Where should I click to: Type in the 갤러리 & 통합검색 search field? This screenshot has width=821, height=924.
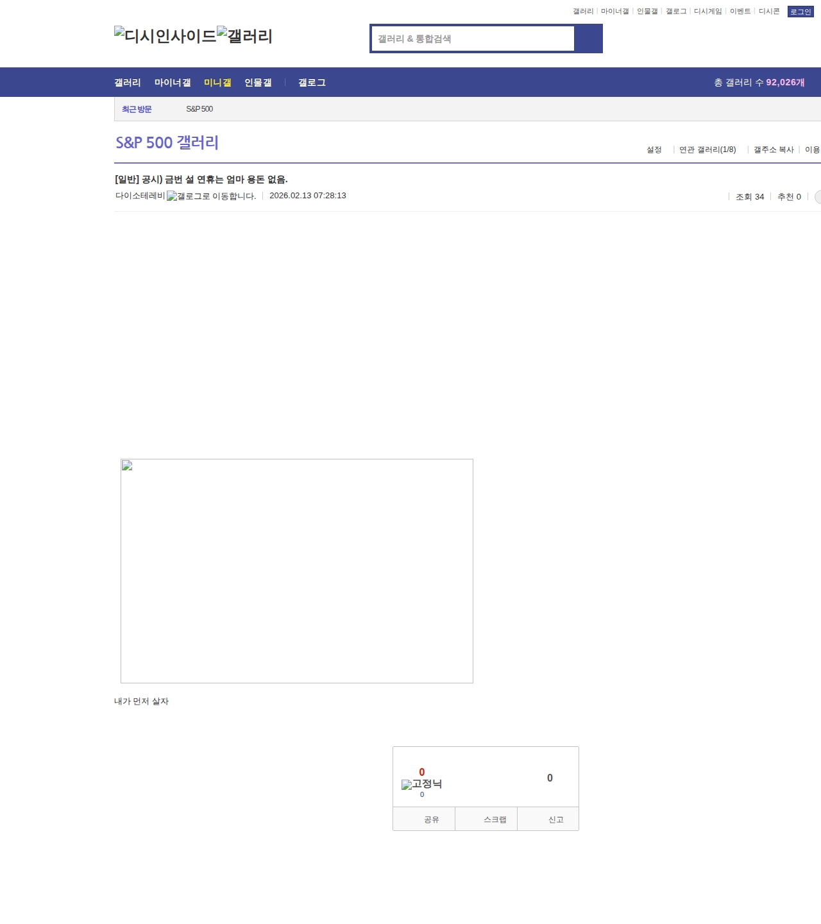pyautogui.click(x=473, y=39)
